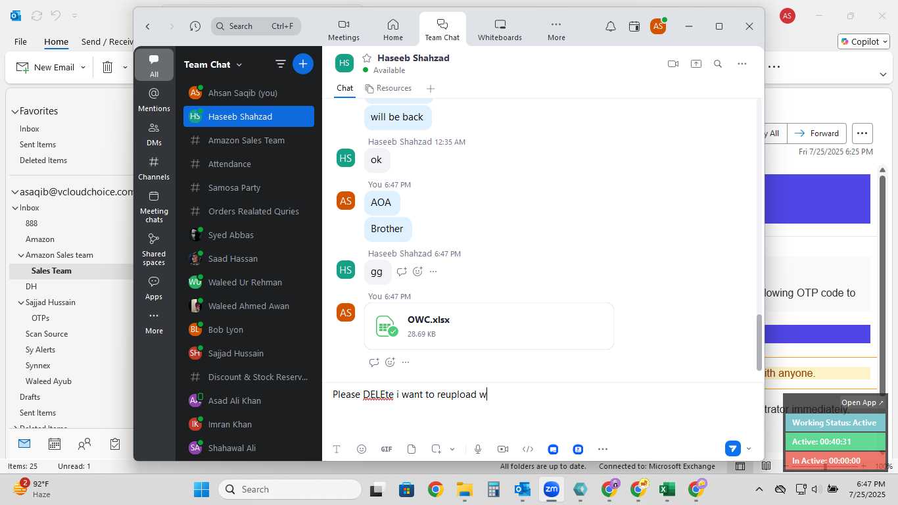Open chat with Bob Lyon

click(x=248, y=329)
